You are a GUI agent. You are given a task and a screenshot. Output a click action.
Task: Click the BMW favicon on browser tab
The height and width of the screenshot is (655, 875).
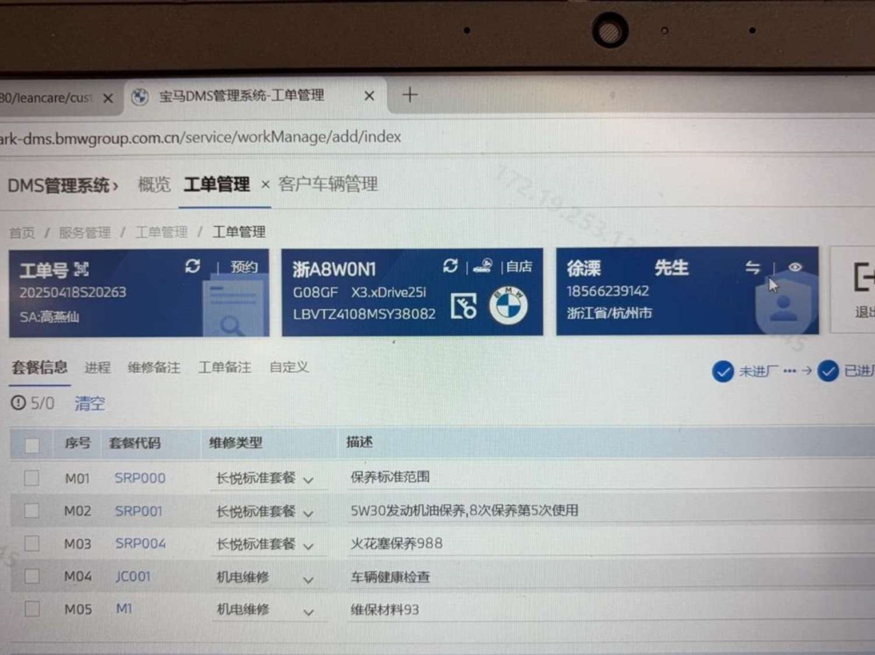pyautogui.click(x=139, y=97)
